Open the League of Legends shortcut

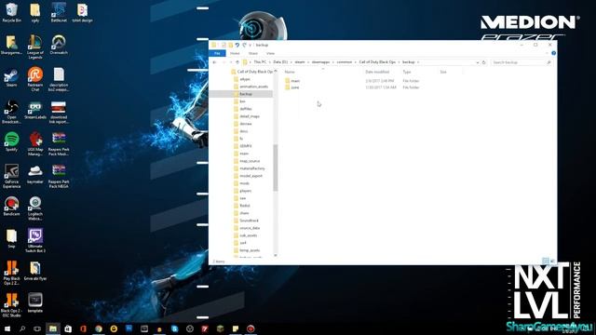coord(35,47)
